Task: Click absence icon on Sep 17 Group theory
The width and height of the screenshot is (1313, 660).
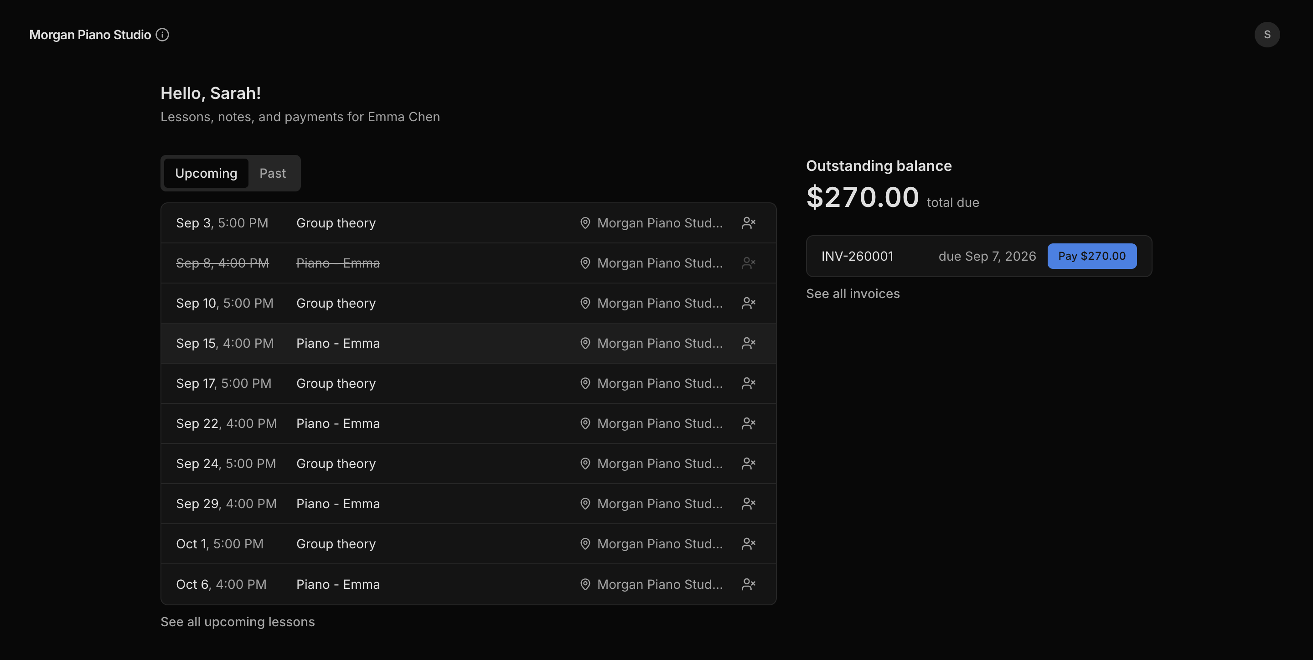Action: [x=748, y=383]
